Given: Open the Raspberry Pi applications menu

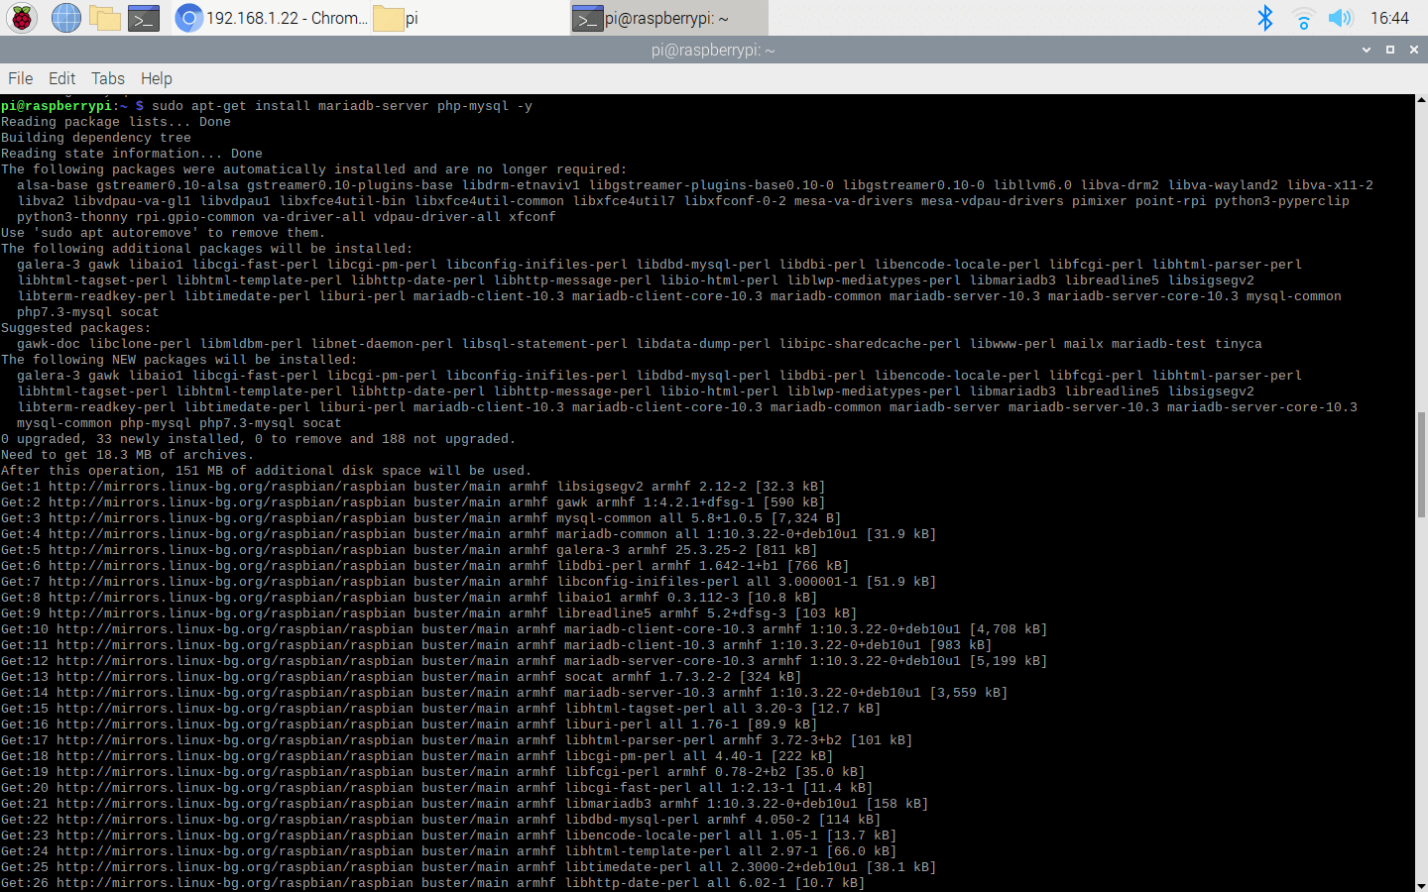Looking at the screenshot, I should point(20,17).
